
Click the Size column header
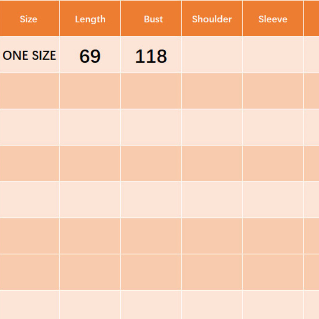click(x=28, y=19)
